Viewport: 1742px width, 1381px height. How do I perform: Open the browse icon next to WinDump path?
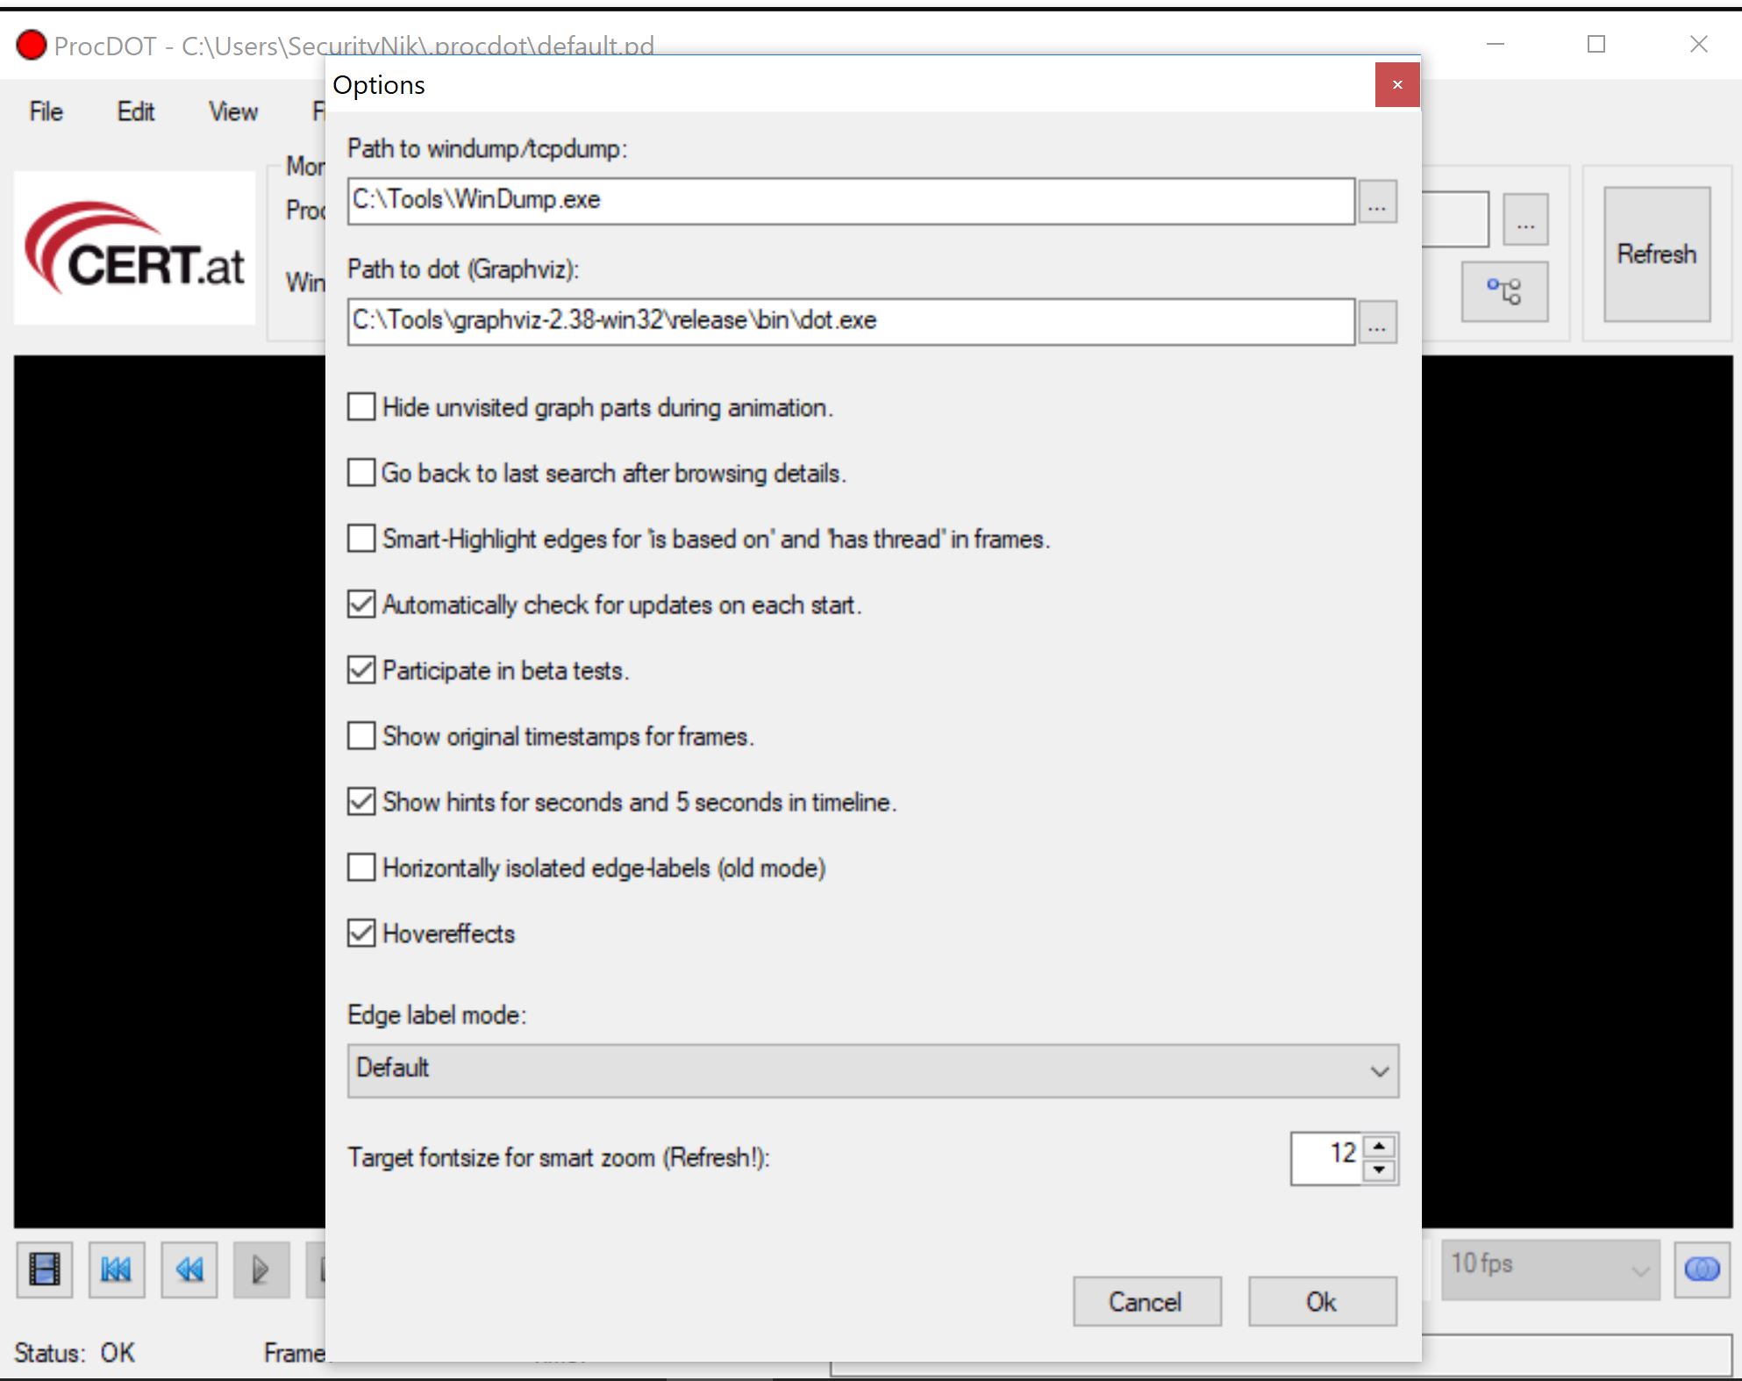1377,202
